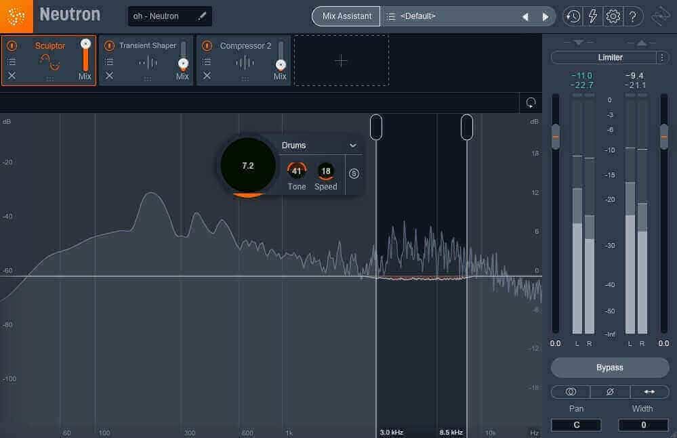Open the undo history clock icon
The image size is (677, 438).
point(573,16)
